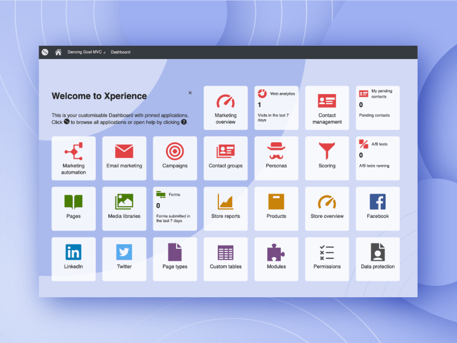
Task: Launch the Products tile
Action: tap(276, 209)
